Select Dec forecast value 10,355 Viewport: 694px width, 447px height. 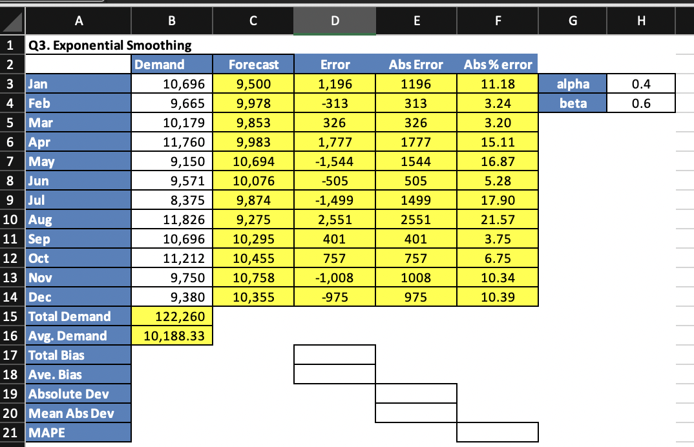click(253, 296)
